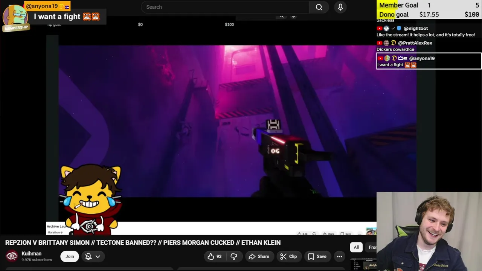Click the @anyona19 name tag in alert
Screen dimensions: 482x271
pos(47,6)
